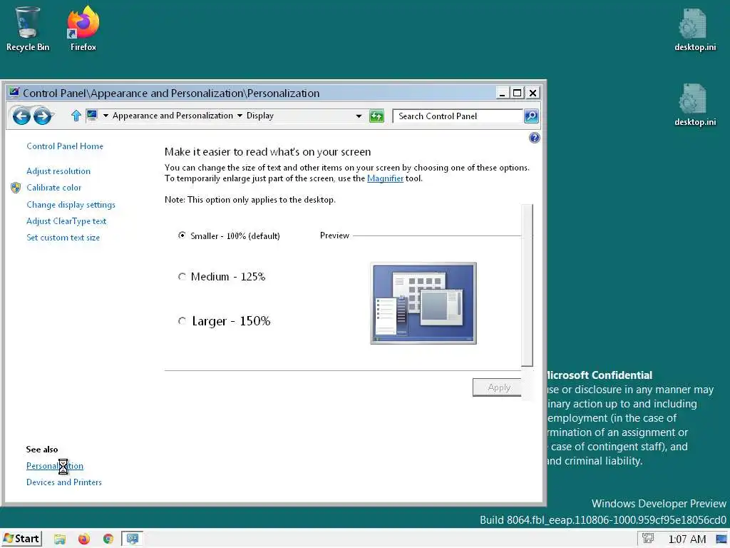Open Devices and Printers link
Viewport: 730px width, 548px height.
[x=63, y=482]
